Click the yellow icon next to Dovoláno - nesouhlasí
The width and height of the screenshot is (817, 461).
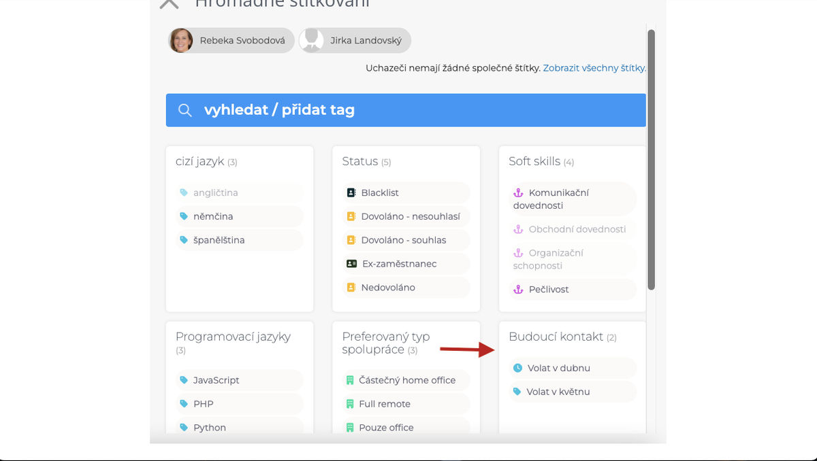point(351,216)
